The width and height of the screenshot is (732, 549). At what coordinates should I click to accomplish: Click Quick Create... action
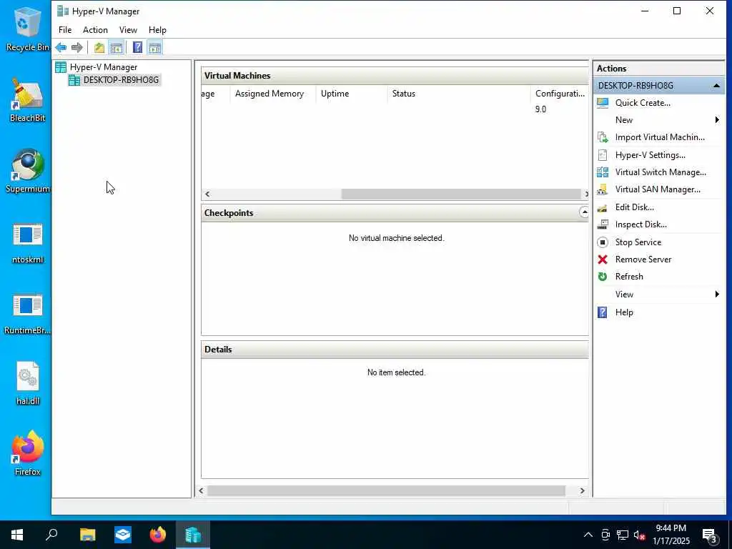[643, 103]
